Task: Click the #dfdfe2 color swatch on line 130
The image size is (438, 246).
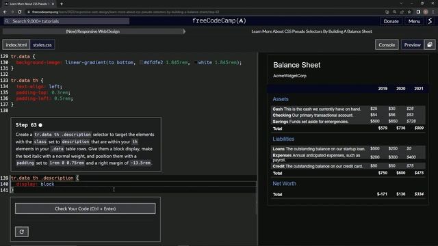Action: (x=142, y=62)
